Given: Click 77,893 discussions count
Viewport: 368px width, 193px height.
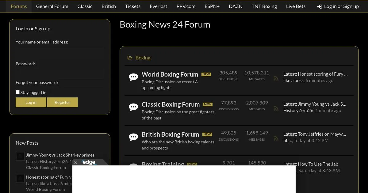Looking at the screenshot, I should click(229, 103).
